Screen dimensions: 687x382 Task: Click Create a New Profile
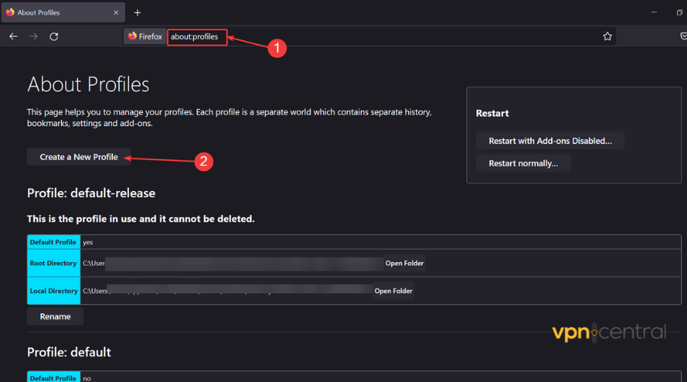[79, 157]
